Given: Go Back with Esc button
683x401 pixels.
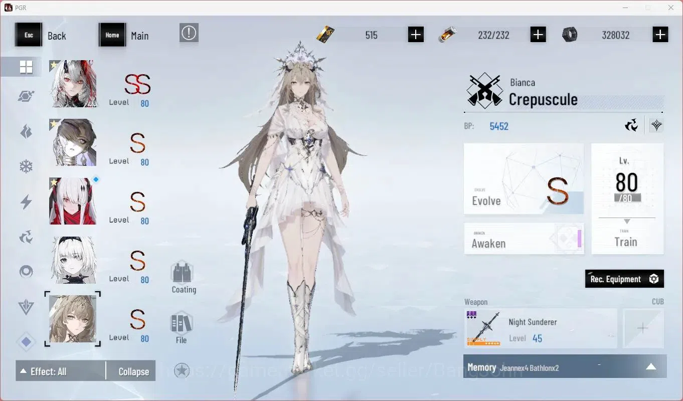Looking at the screenshot, I should tap(29, 35).
